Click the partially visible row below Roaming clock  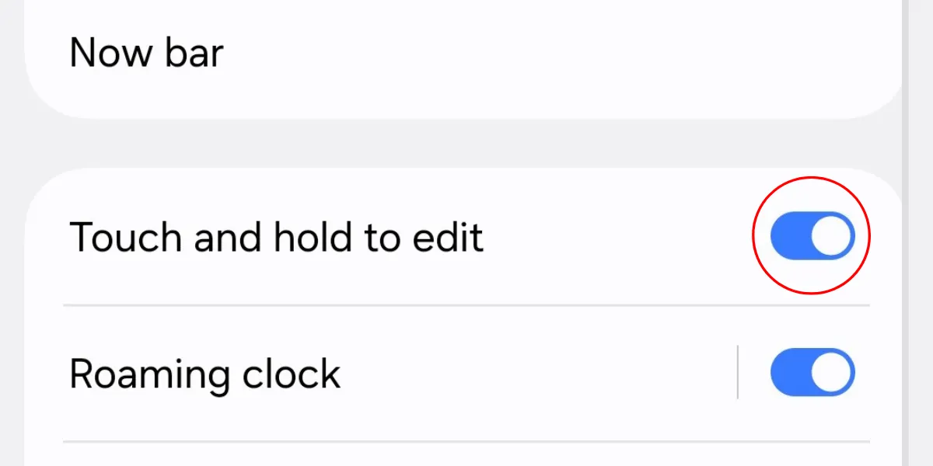click(466, 455)
